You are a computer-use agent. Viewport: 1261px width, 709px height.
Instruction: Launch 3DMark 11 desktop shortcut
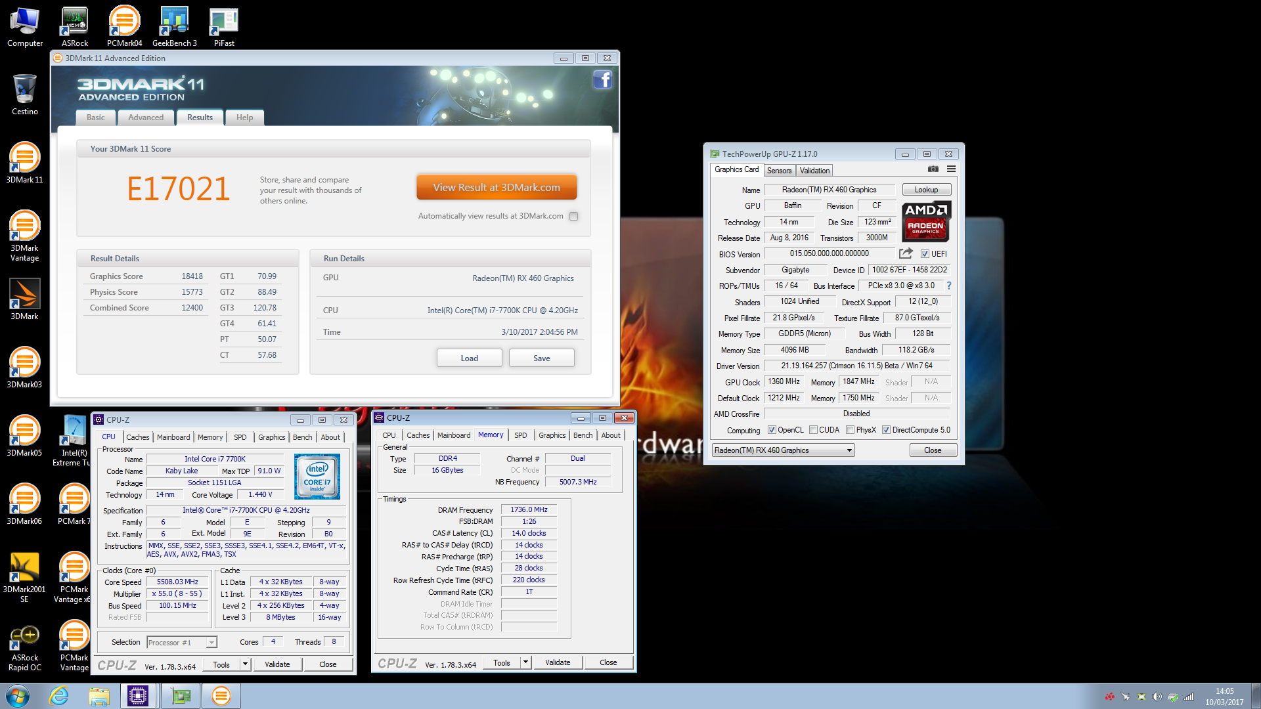point(24,163)
